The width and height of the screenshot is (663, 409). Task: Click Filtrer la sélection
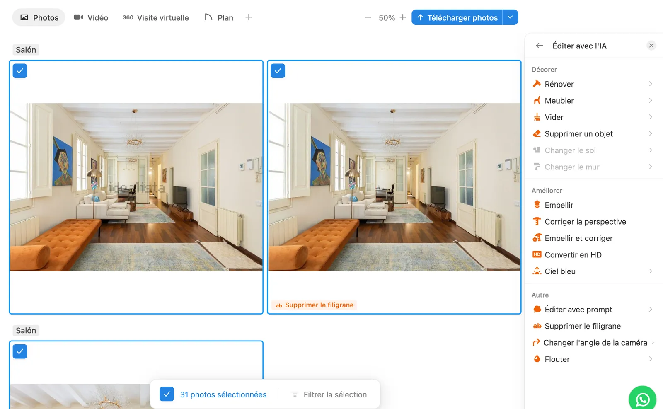coord(329,394)
